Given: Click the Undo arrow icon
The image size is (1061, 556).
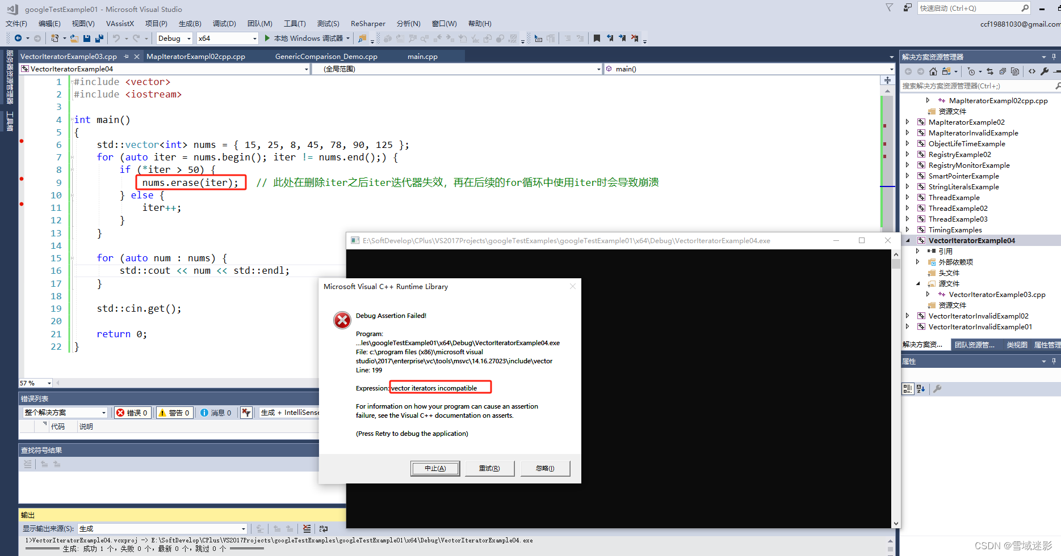Looking at the screenshot, I should click(x=116, y=38).
